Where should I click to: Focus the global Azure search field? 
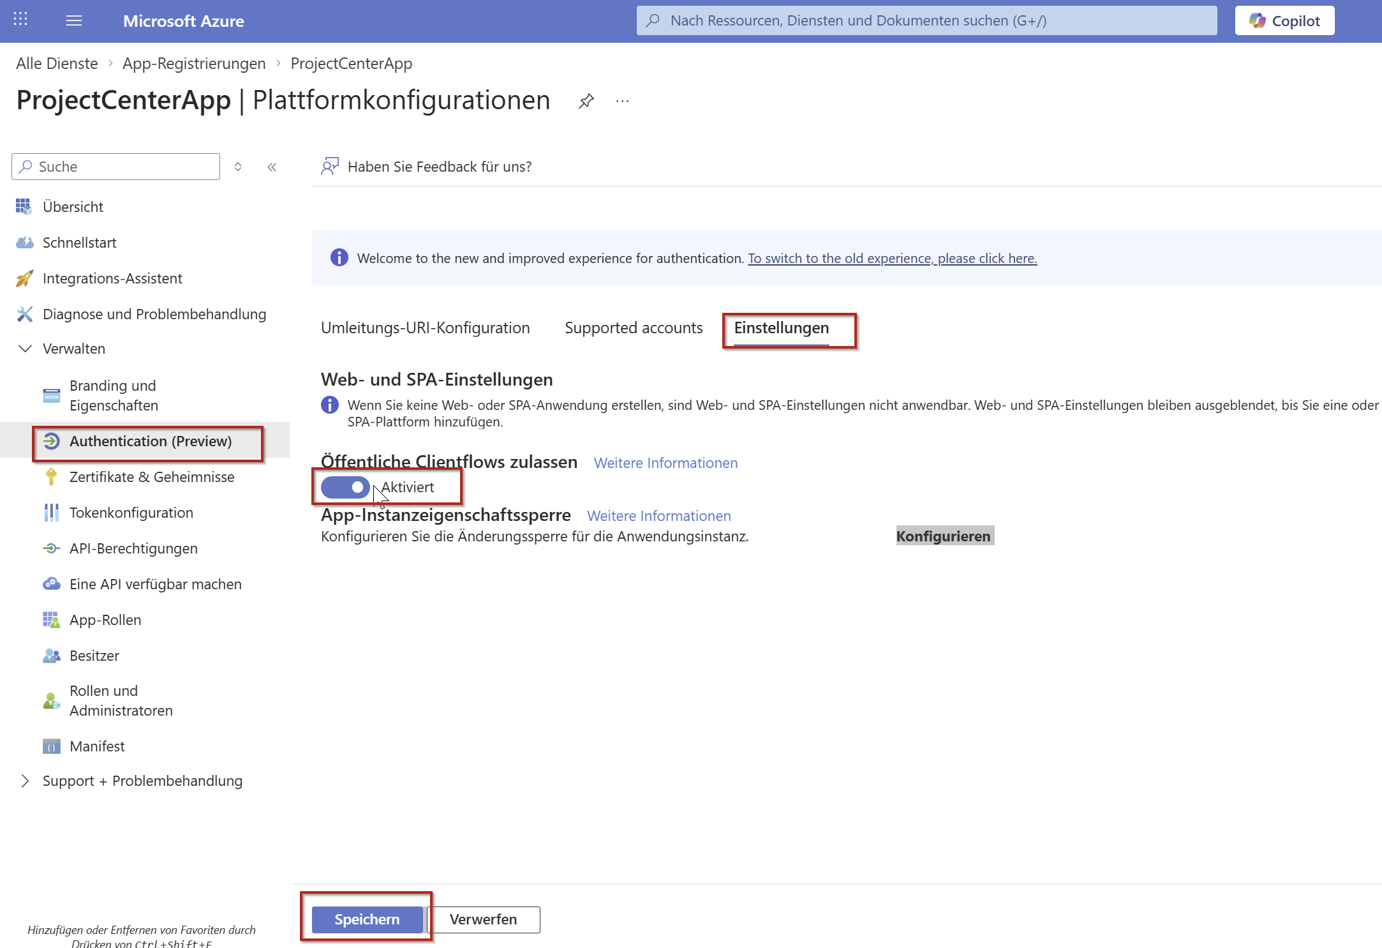pos(926,20)
